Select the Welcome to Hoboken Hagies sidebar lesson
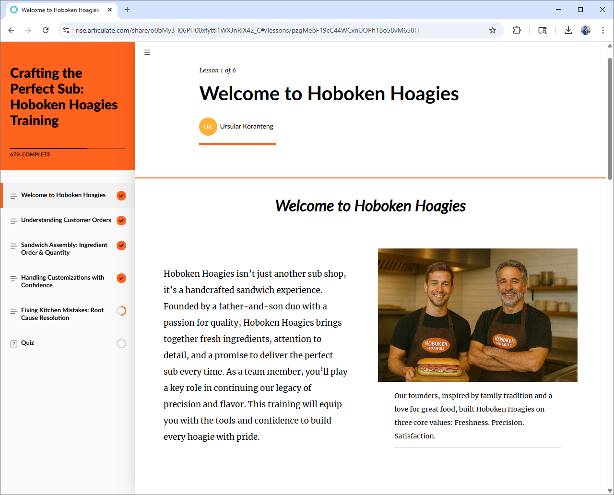 coord(63,195)
